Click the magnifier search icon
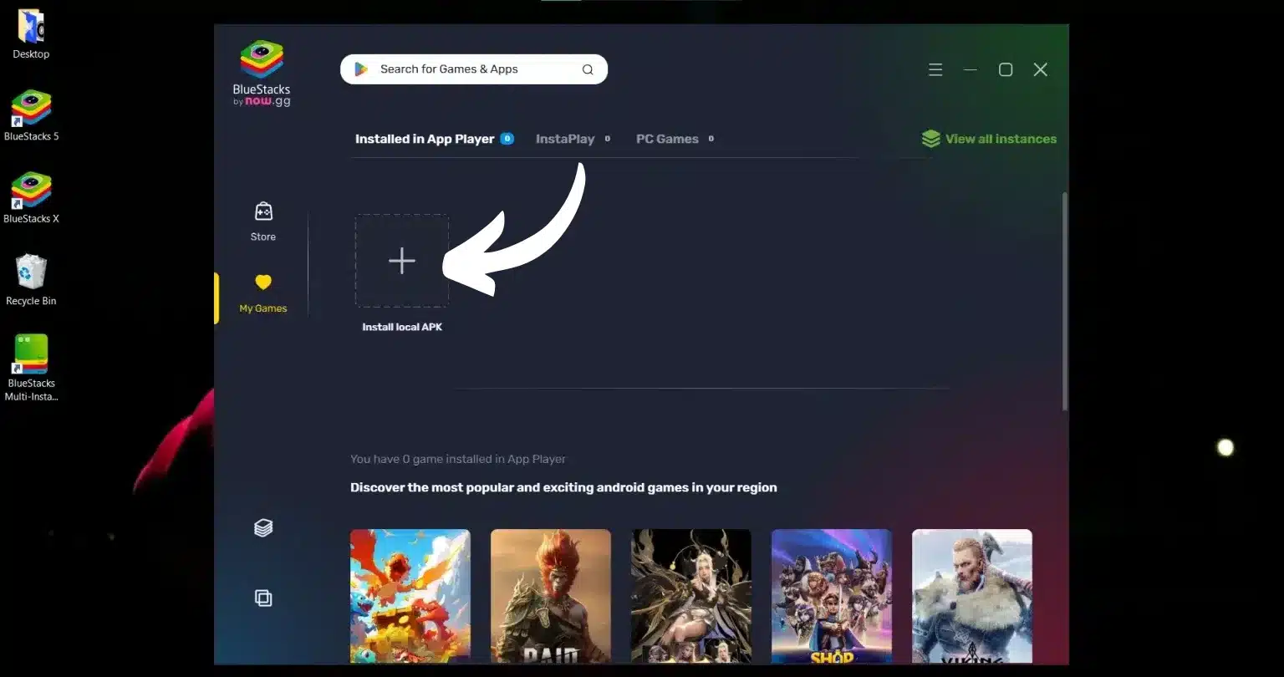 coord(588,69)
